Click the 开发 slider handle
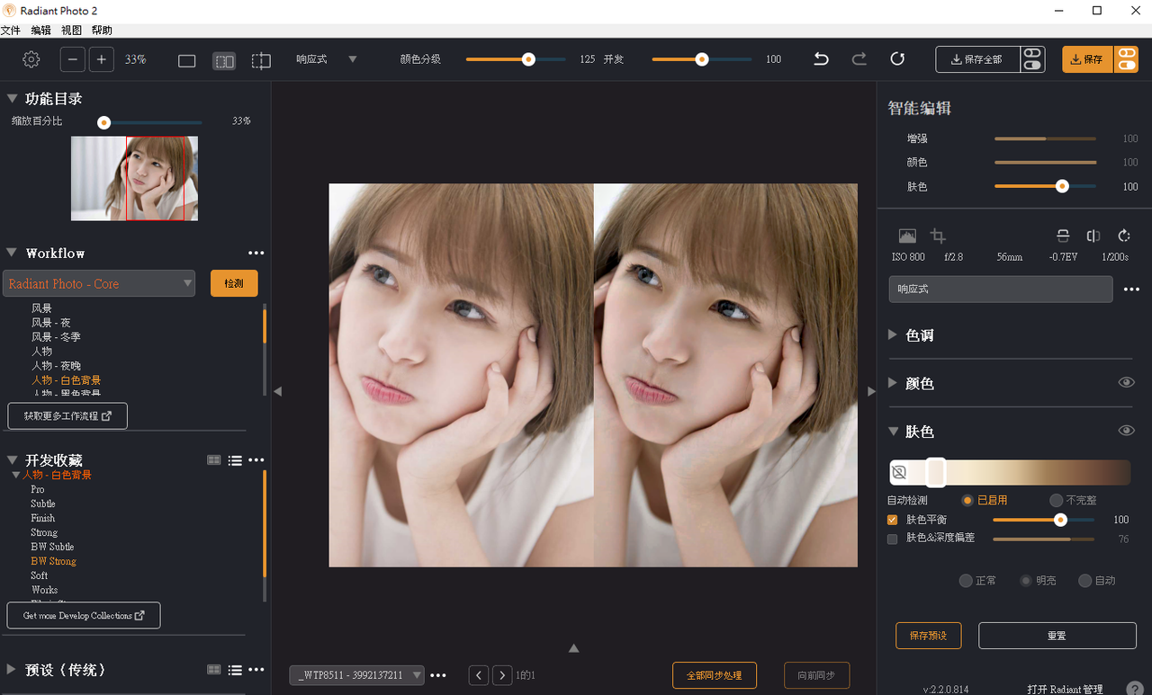The width and height of the screenshot is (1152, 695). [x=702, y=59]
